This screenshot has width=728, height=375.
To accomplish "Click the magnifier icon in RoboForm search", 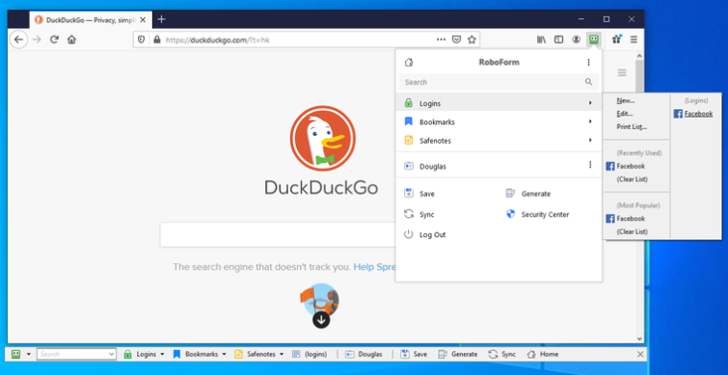I will pyautogui.click(x=589, y=82).
